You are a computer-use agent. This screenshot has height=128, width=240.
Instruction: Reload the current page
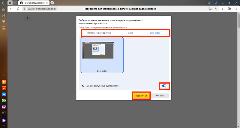point(18,9)
